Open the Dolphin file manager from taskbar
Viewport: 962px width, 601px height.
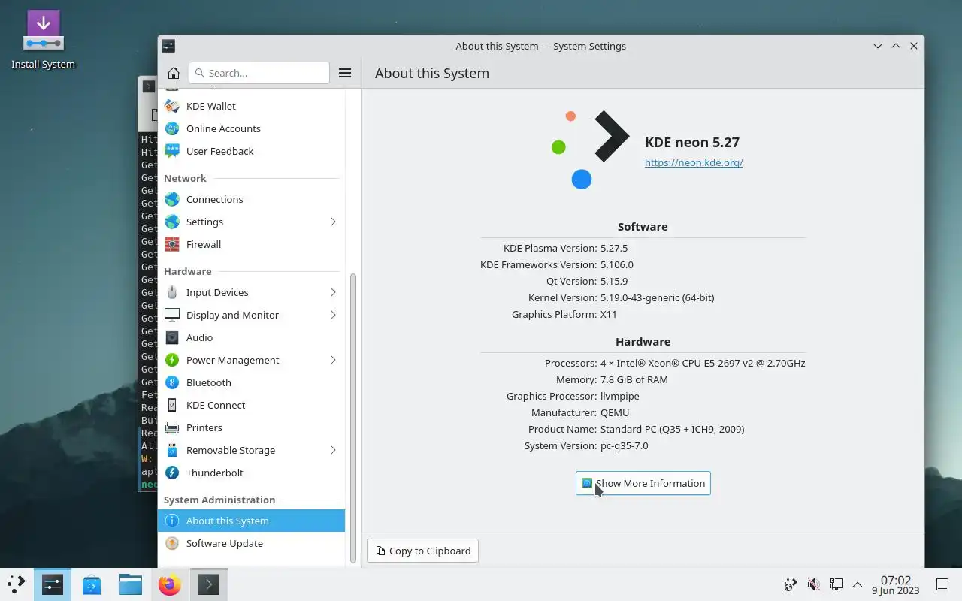coord(131,584)
